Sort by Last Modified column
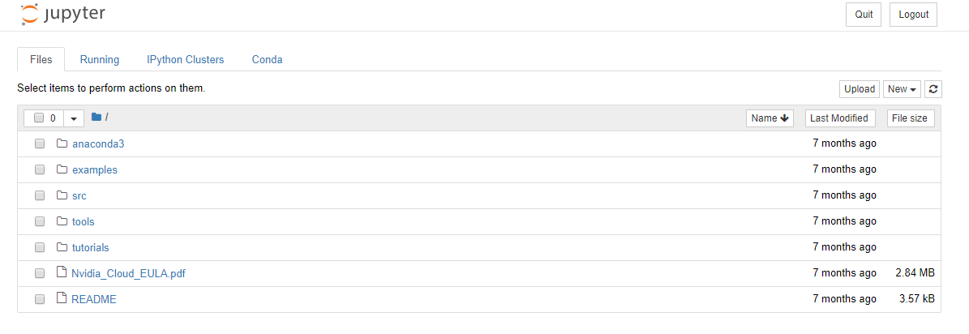 point(840,118)
